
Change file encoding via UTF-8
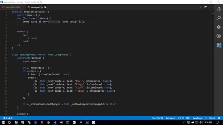pyautogui.click(x=181, y=118)
